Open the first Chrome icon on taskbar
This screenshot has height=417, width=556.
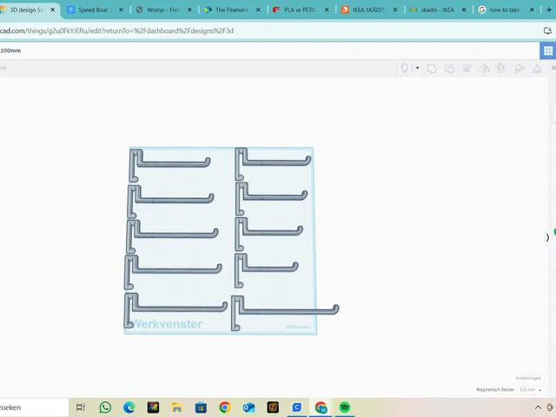(x=225, y=407)
